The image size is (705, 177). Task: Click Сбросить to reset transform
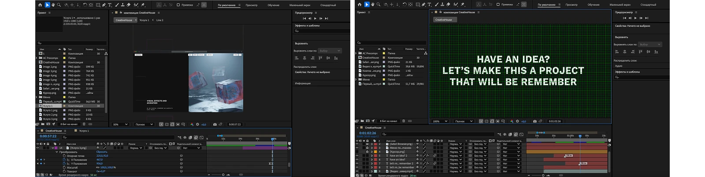102,152
